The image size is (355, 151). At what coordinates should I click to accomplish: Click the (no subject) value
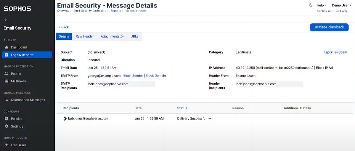click(97, 52)
